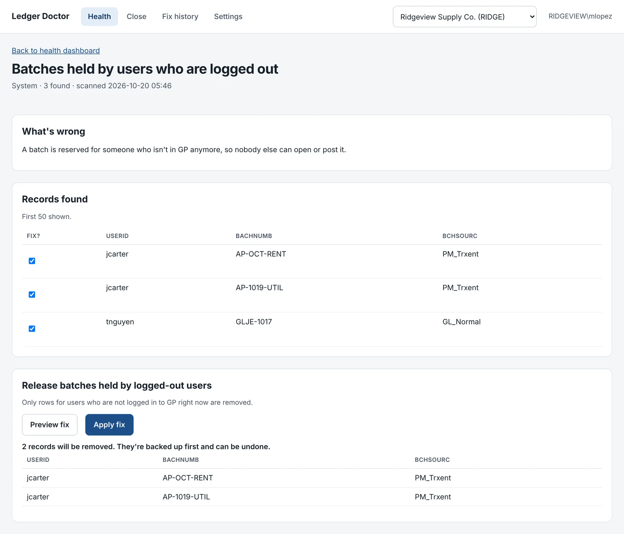The width and height of the screenshot is (624, 534).
Task: Open the Ridgeview Supply Co. company dropdown
Action: 464,17
